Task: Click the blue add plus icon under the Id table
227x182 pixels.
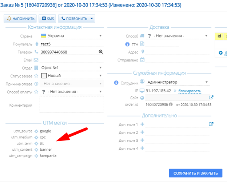Action: coord(220,53)
